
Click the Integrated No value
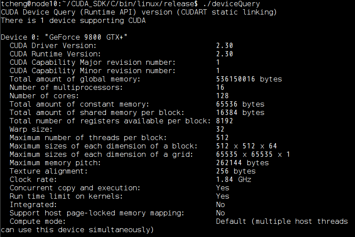(x=220, y=205)
